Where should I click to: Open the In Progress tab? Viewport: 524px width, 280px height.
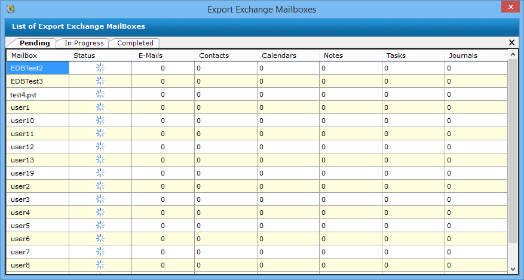(84, 43)
